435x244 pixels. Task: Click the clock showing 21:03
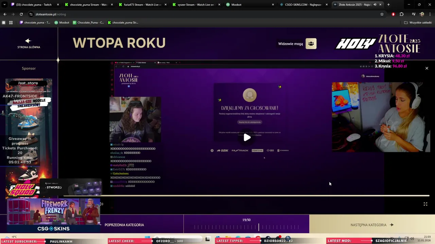[x=427, y=237]
